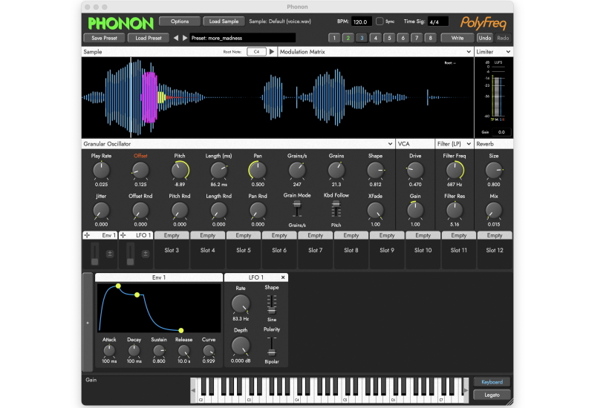Toggle the ± polarity button in the Env 1 slot

(110, 254)
